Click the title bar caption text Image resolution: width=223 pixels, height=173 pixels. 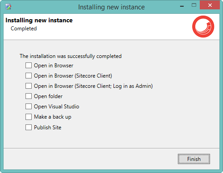(x=111, y=7)
